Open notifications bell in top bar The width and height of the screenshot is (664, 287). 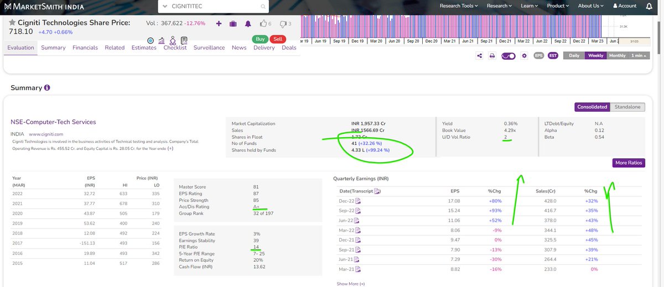[649, 6]
